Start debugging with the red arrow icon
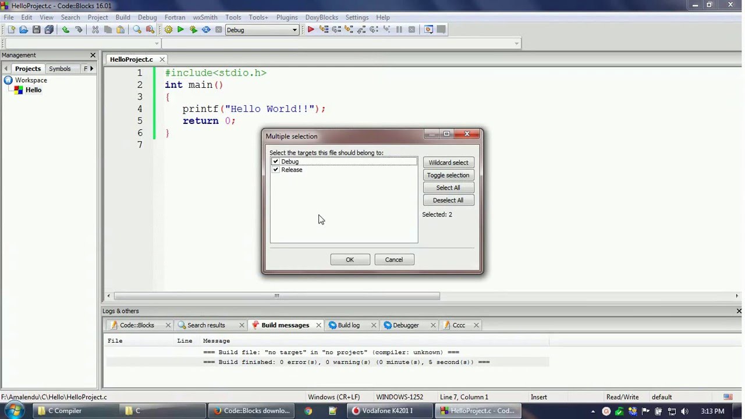This screenshot has width=745, height=419. [311, 30]
